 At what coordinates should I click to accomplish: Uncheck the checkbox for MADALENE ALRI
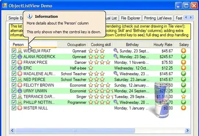[14, 74]
